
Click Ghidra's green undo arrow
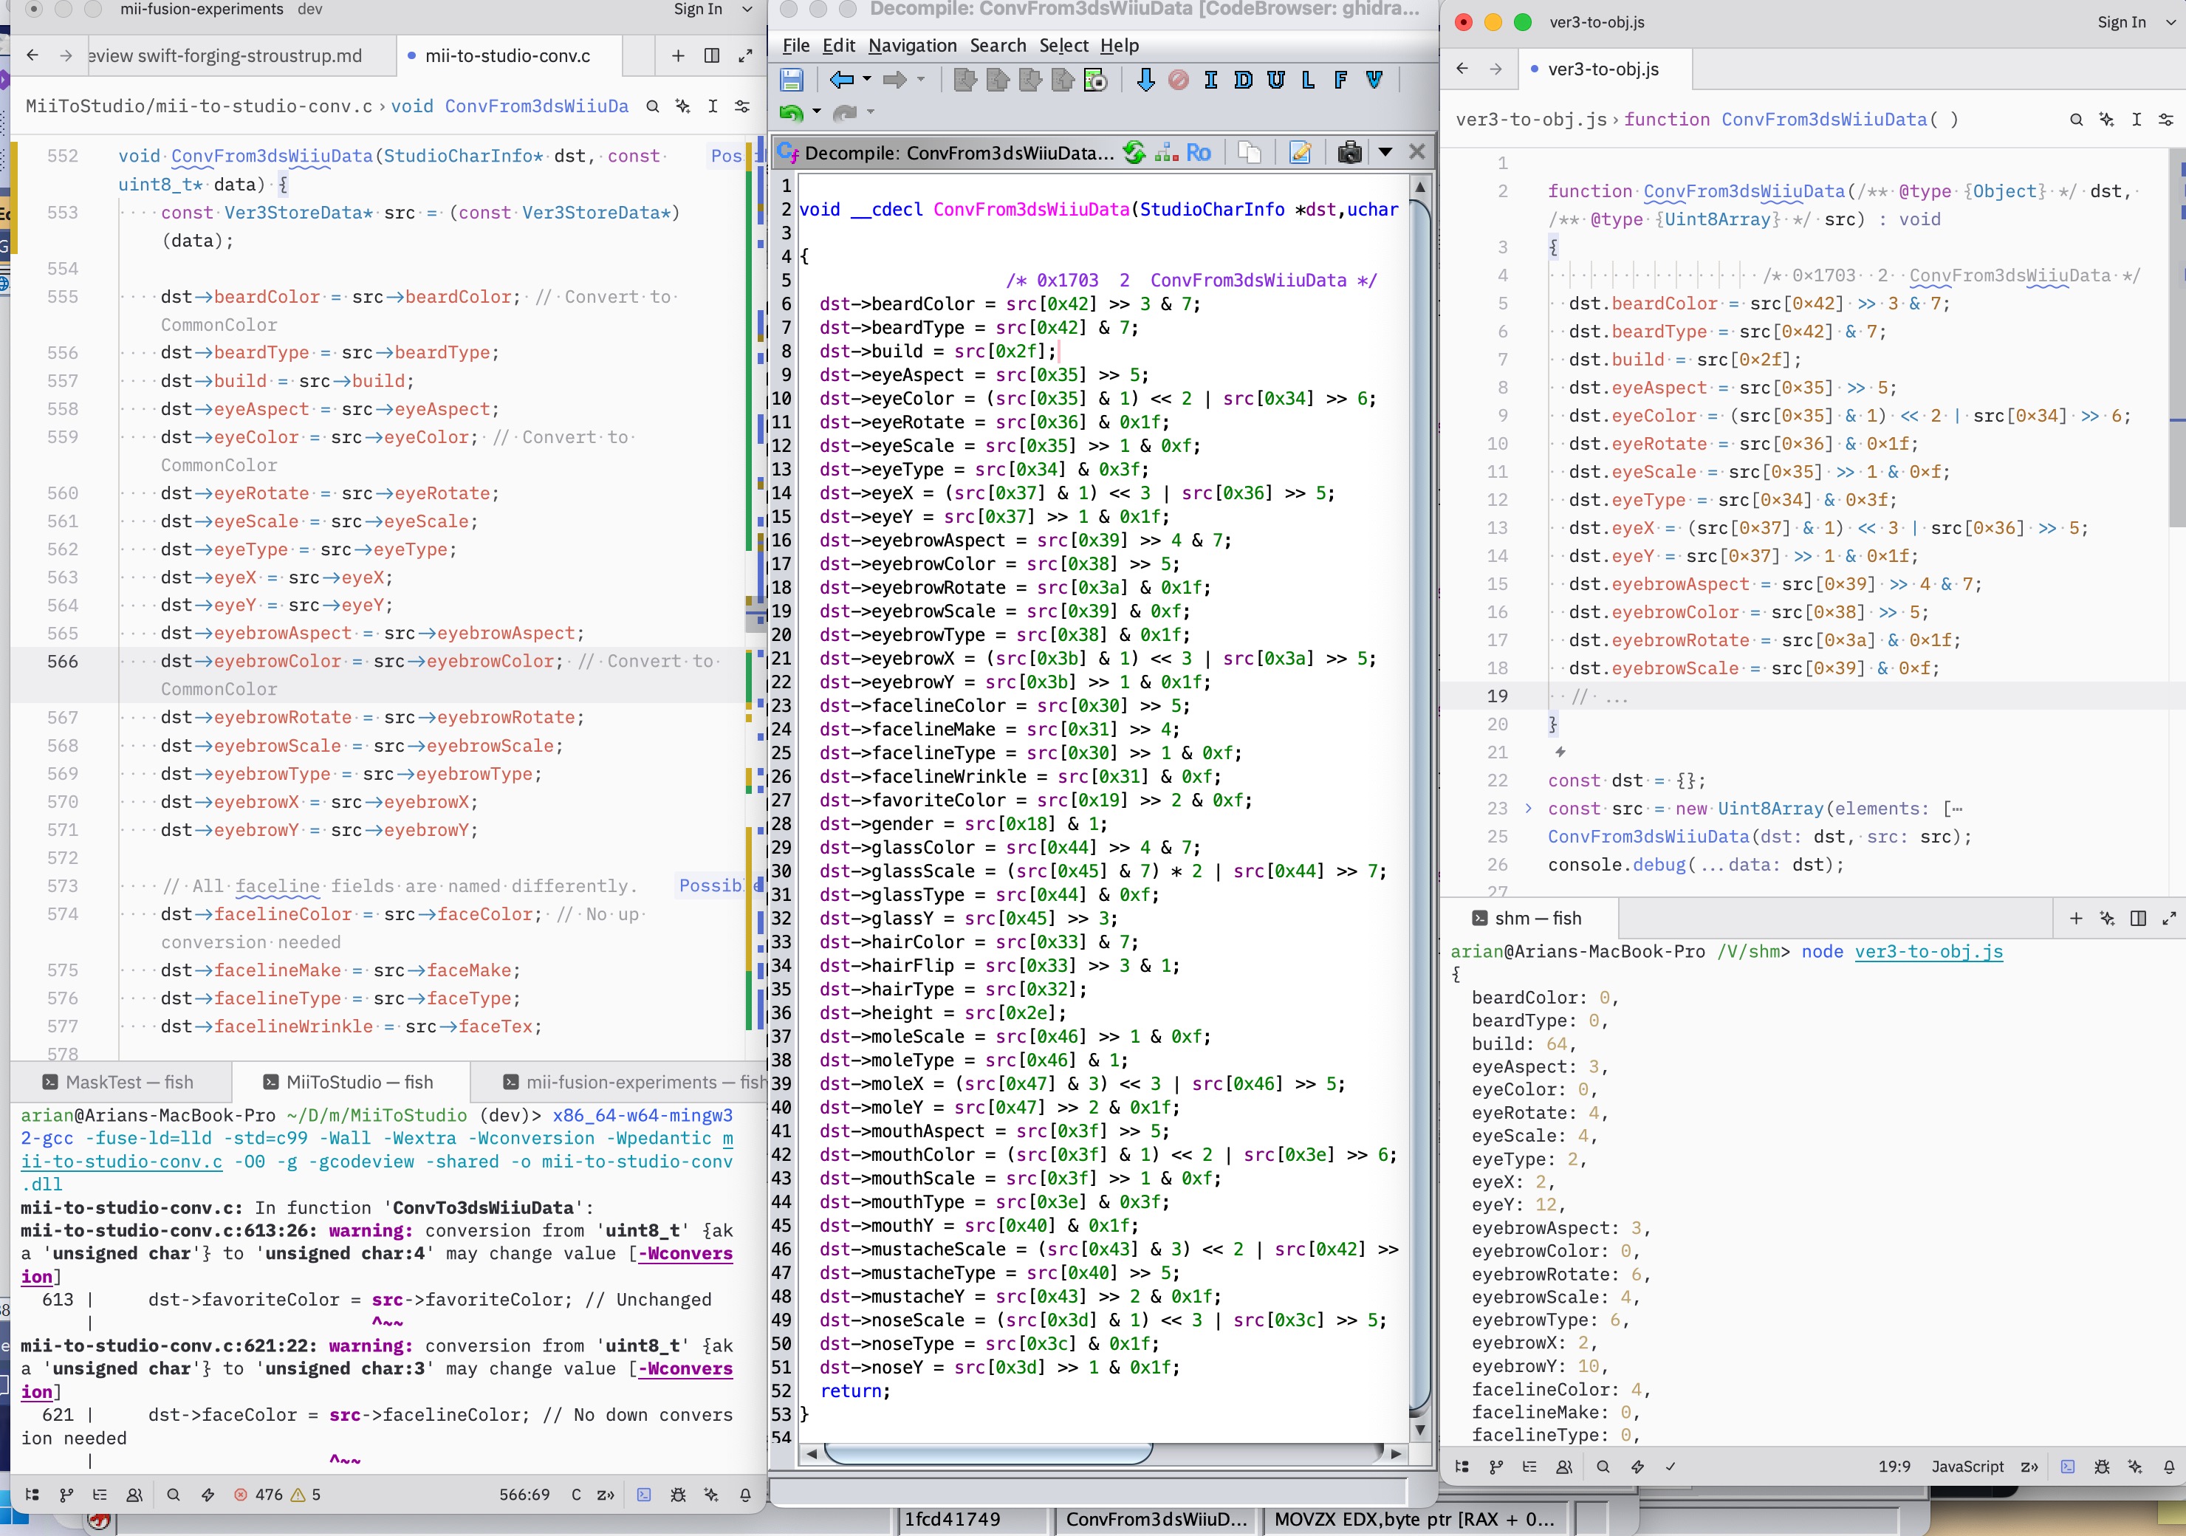(x=790, y=112)
